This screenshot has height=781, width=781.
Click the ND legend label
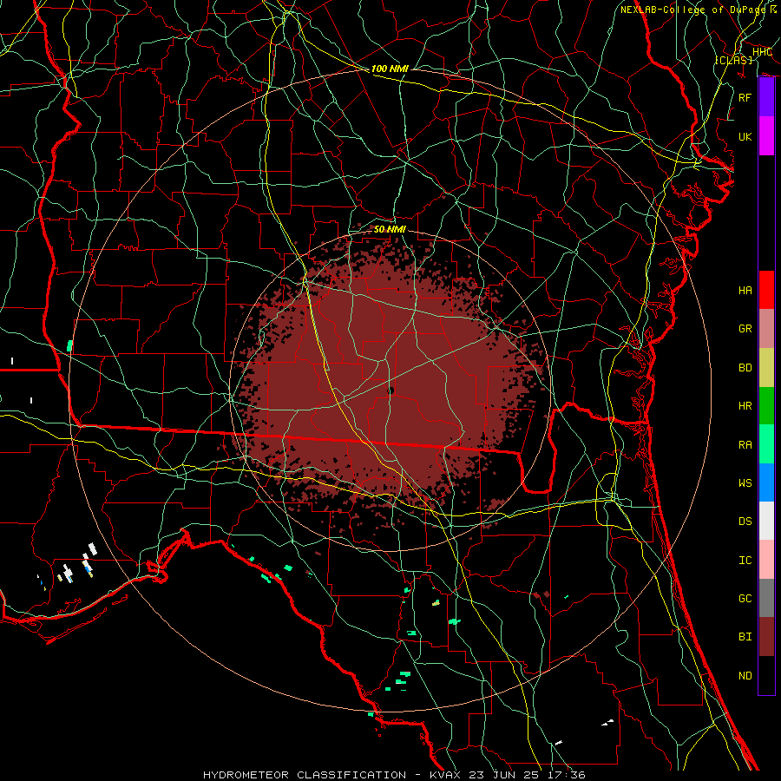[745, 676]
